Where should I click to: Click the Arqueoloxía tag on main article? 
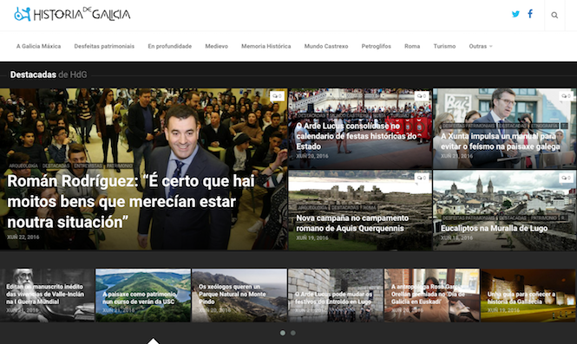[x=23, y=166]
